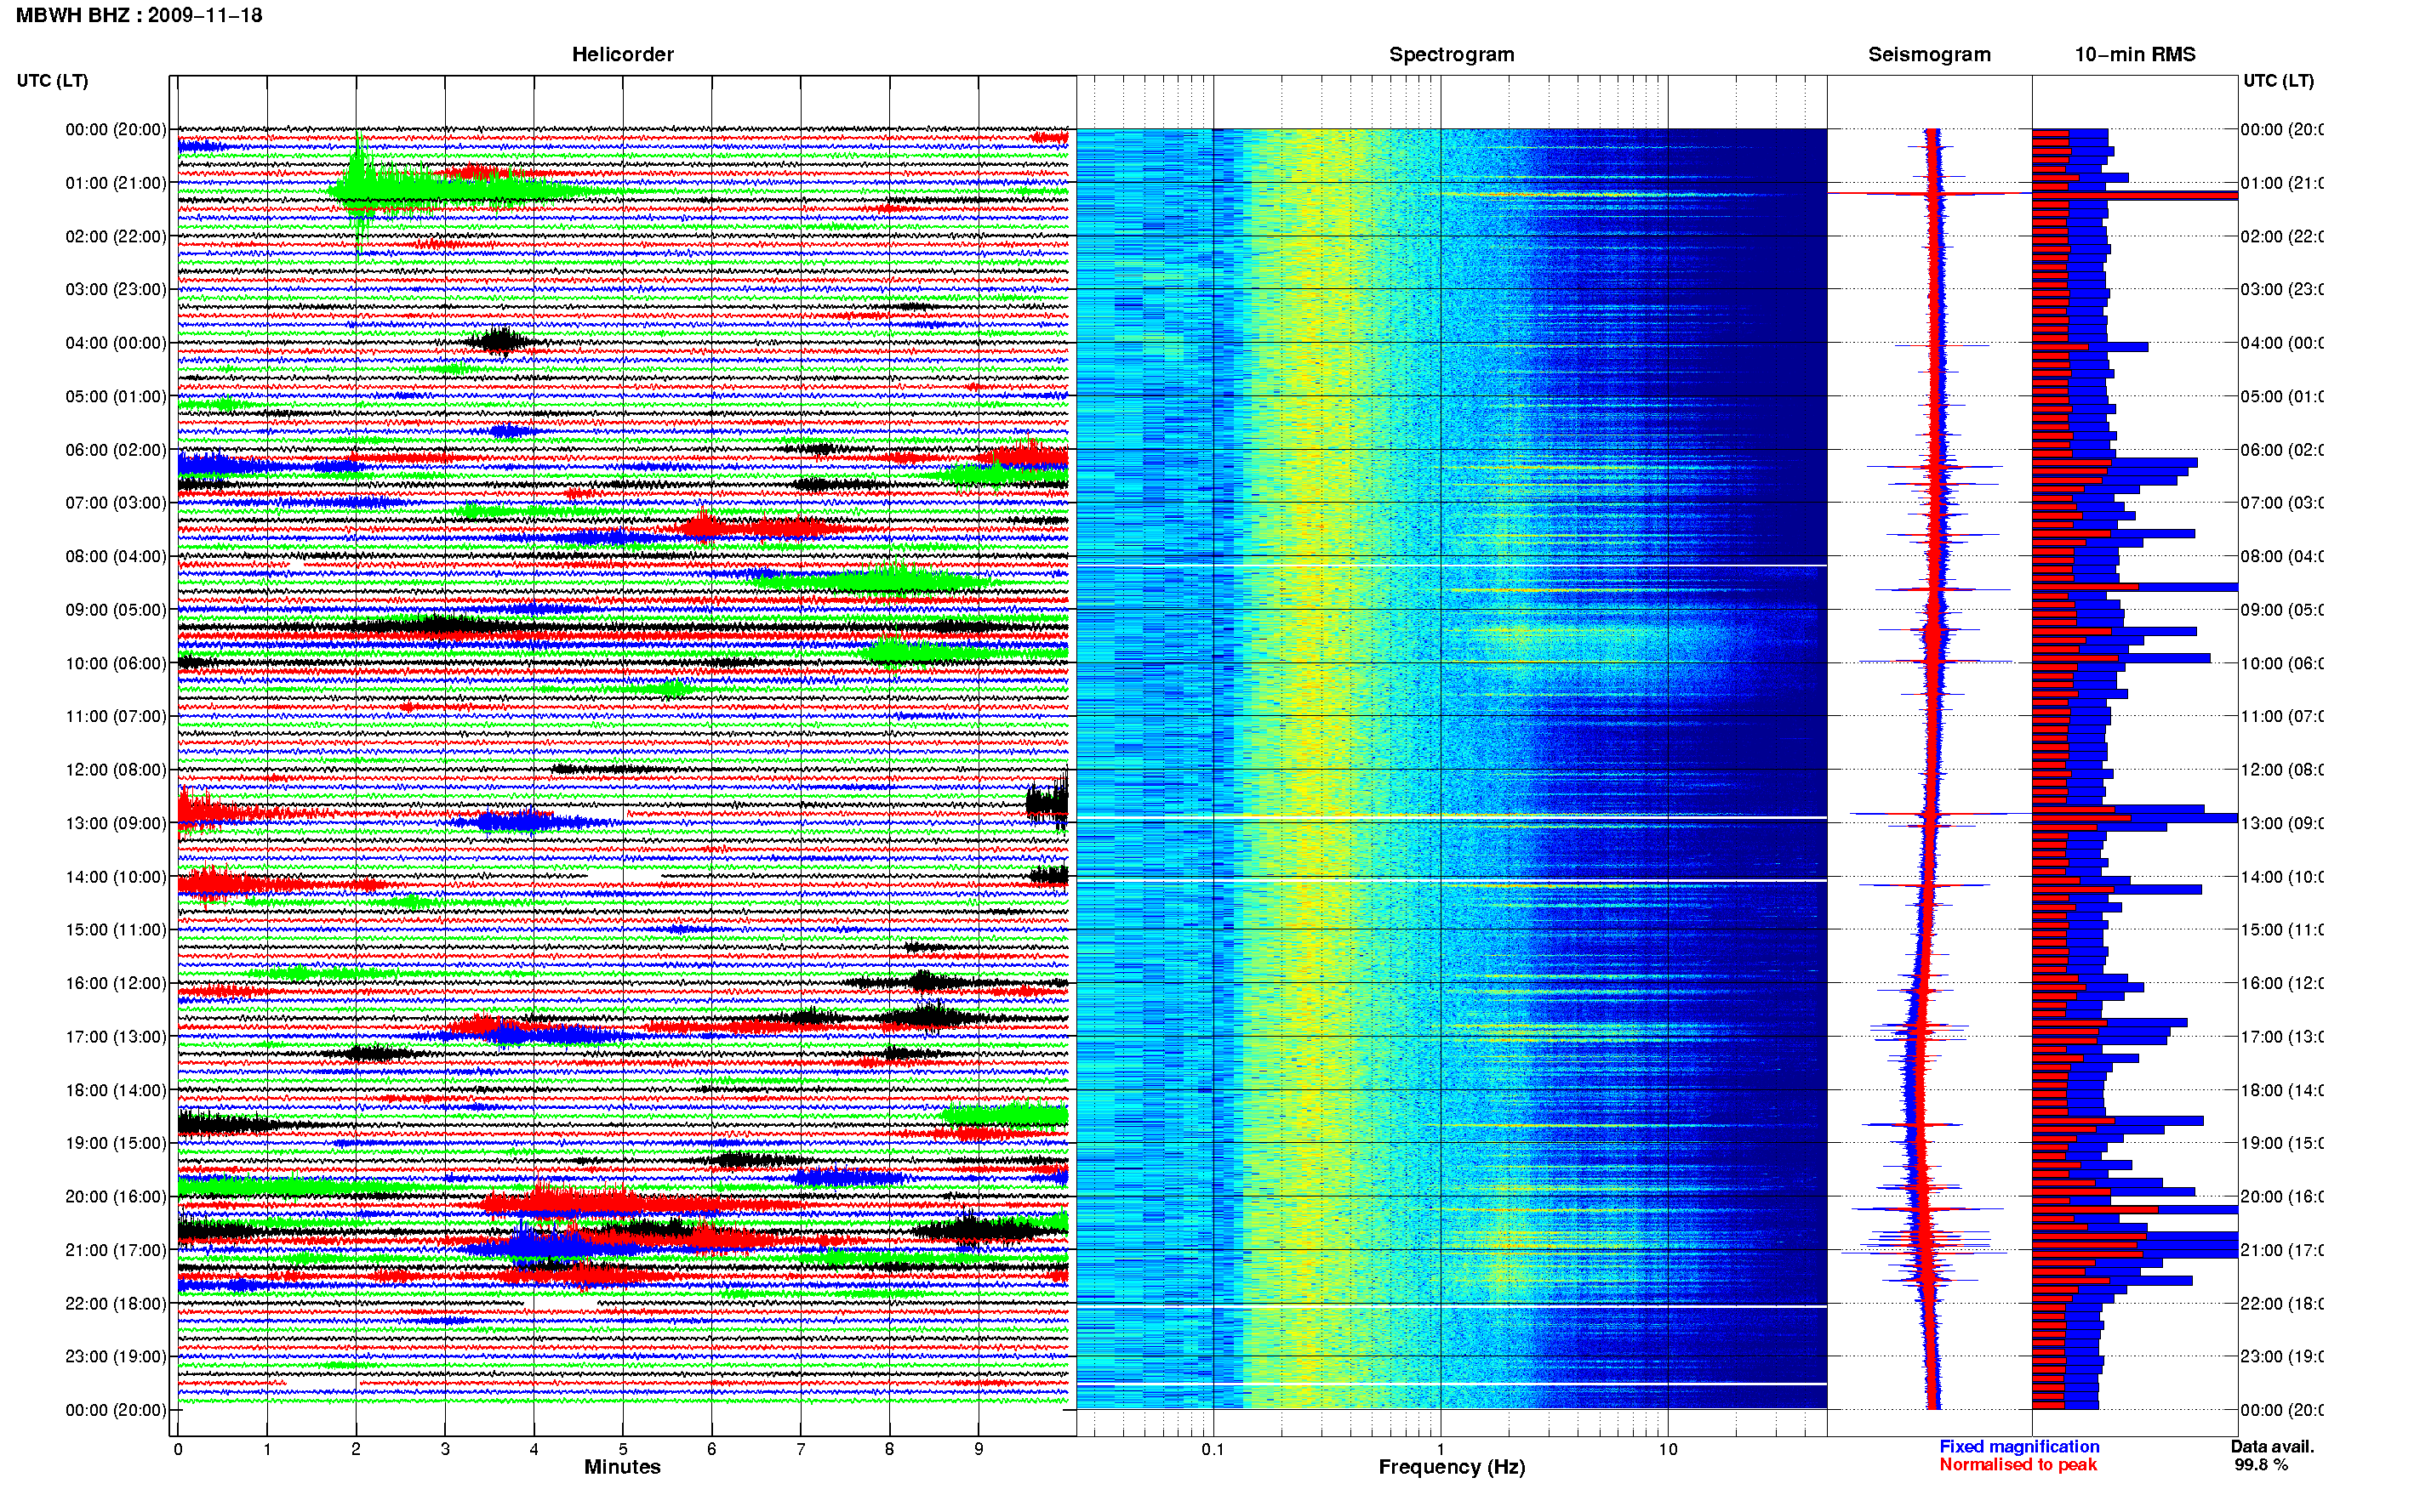Click the left 18:00 (14:00) time label
Screen dimensions: 2420x1512
(116, 1090)
